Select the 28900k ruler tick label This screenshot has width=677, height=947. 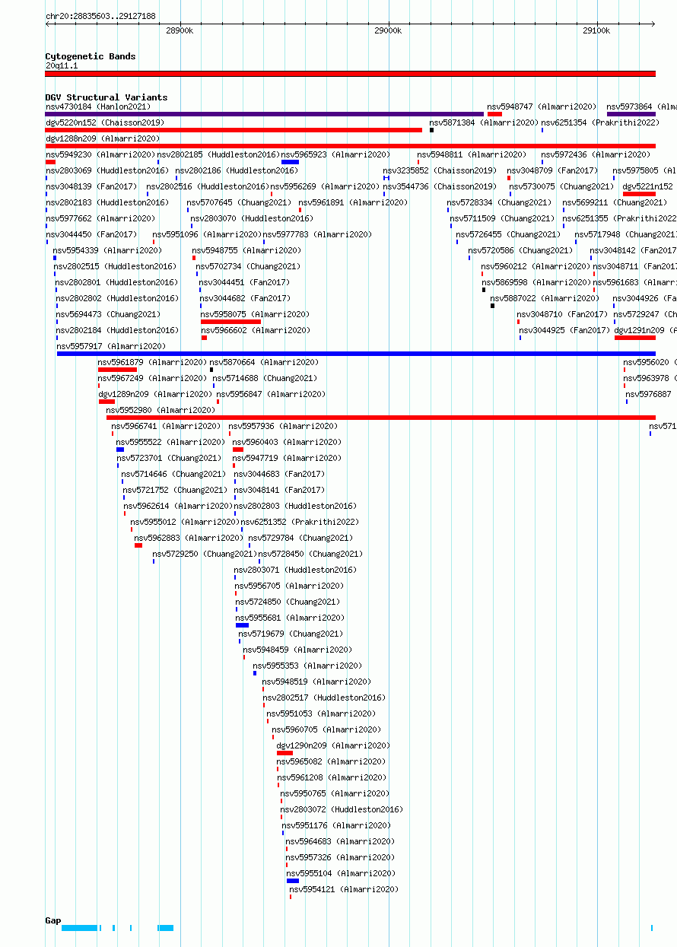(180, 30)
